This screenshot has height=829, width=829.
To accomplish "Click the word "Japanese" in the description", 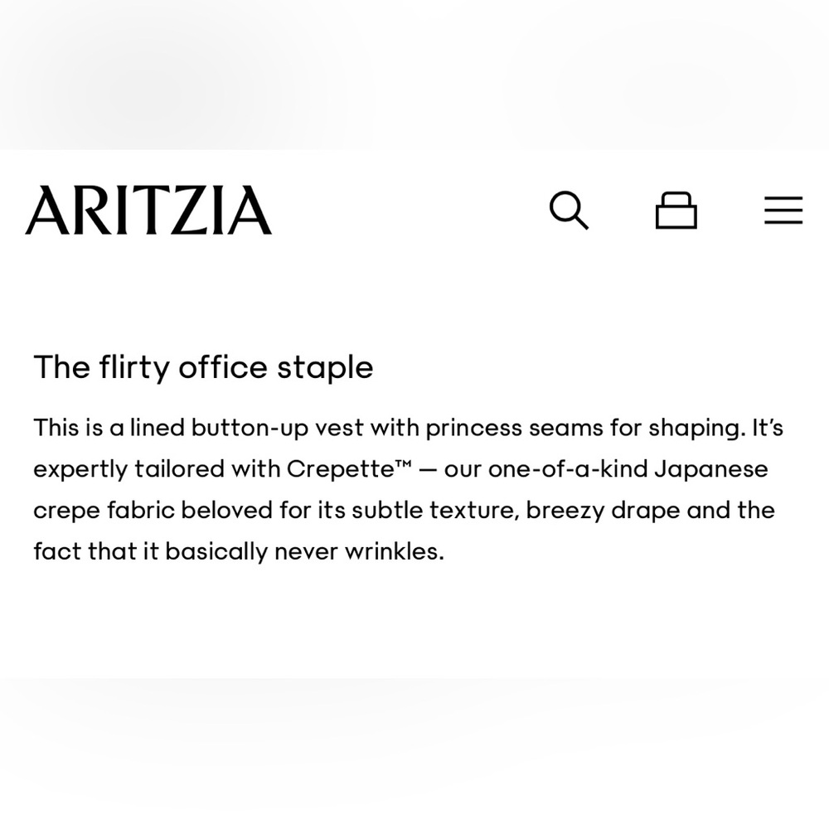I will [x=711, y=469].
